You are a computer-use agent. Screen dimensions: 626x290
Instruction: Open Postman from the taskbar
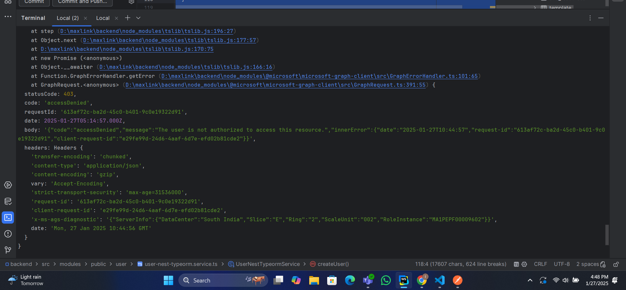457,280
